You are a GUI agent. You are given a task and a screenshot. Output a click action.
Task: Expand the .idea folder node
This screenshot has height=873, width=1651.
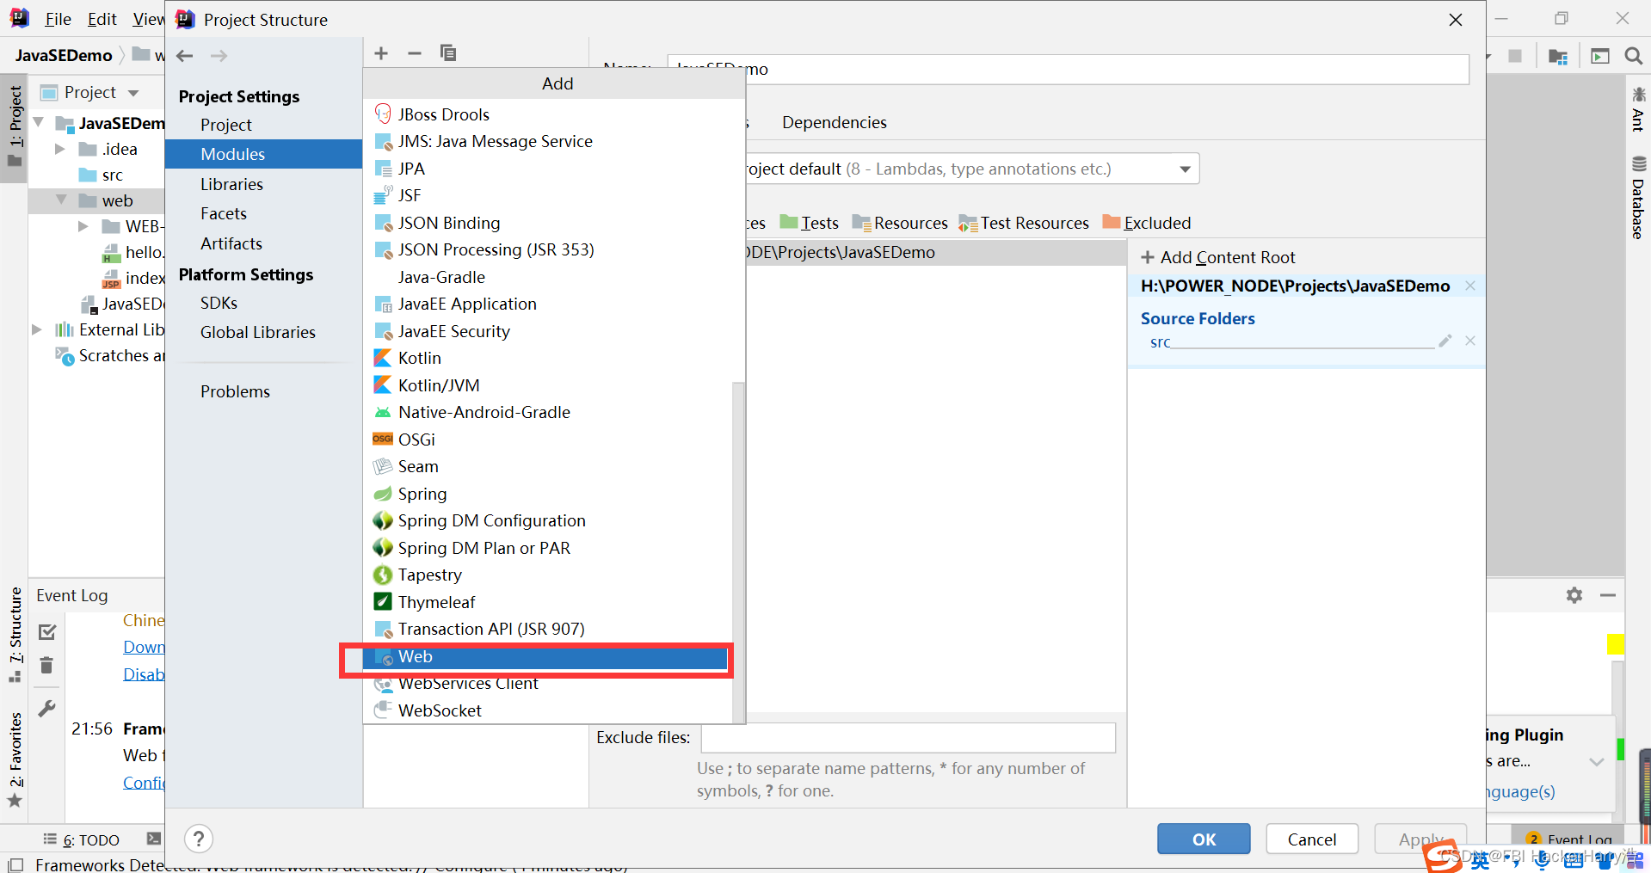point(60,149)
